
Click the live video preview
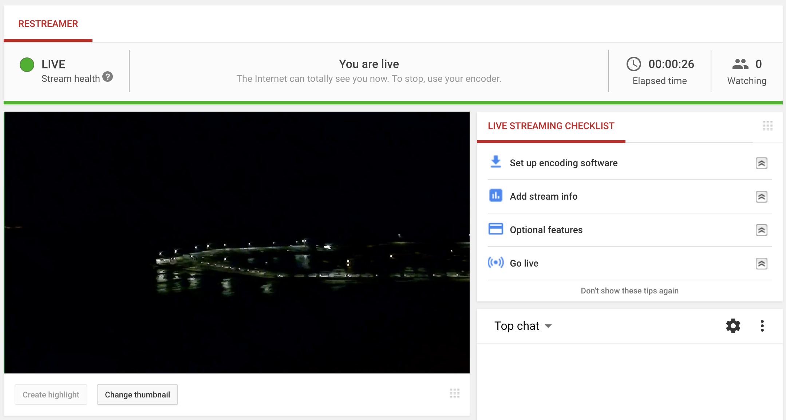[x=237, y=242]
